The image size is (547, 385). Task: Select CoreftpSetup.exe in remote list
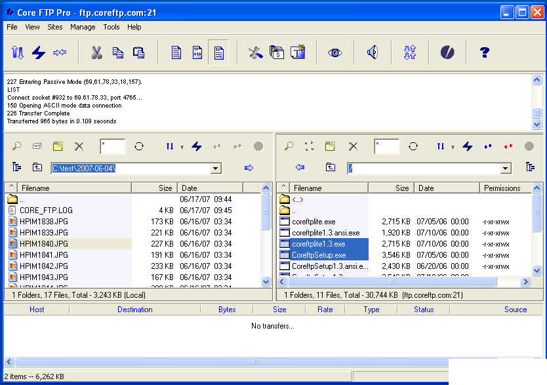[x=319, y=255]
